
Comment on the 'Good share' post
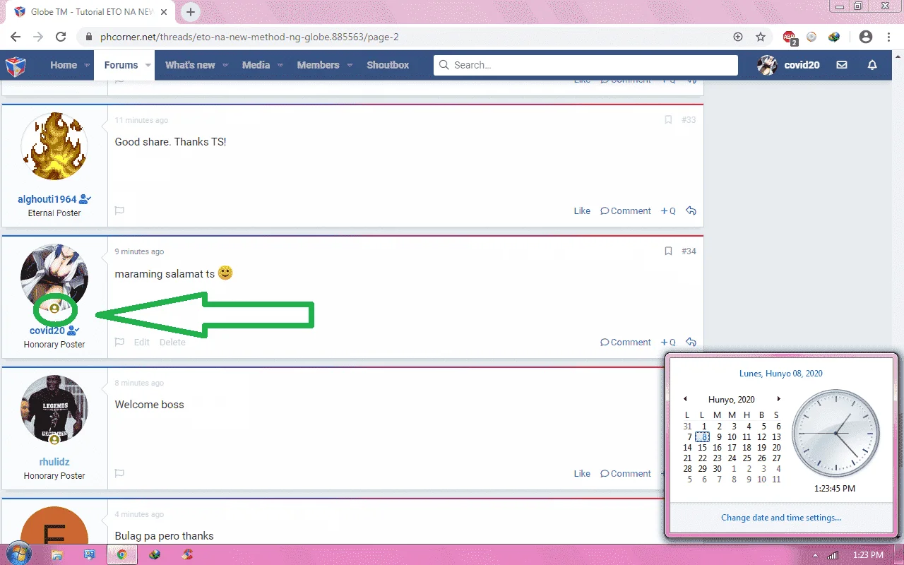[x=626, y=210]
